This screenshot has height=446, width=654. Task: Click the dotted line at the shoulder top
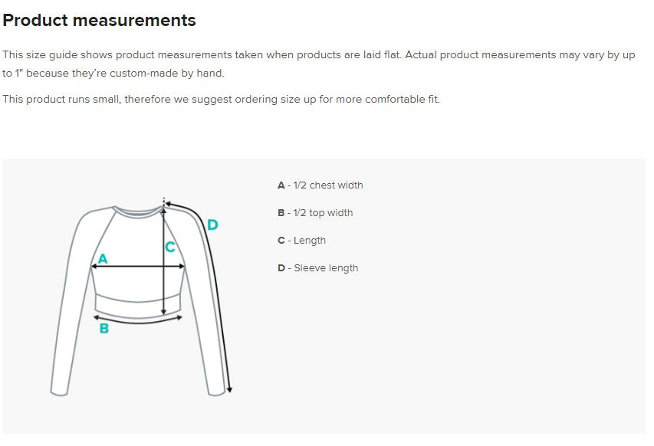(163, 201)
